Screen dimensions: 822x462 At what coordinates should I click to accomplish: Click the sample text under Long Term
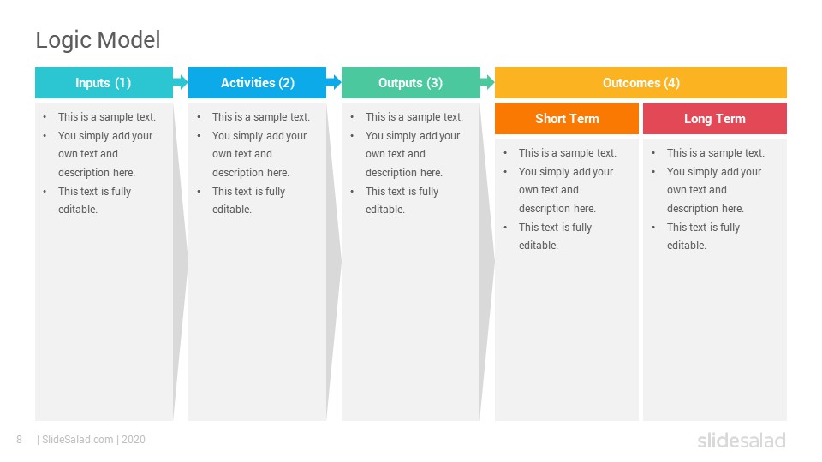coord(709,199)
